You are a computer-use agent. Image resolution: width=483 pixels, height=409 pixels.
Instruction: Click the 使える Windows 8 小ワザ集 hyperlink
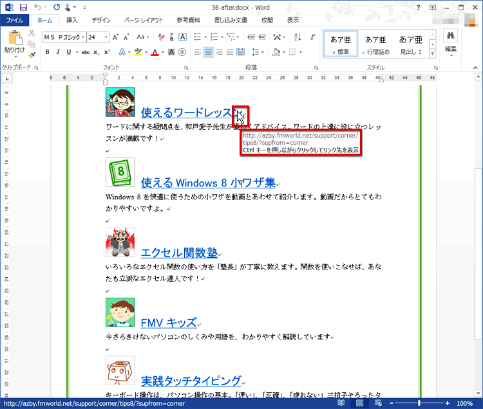click(x=208, y=183)
